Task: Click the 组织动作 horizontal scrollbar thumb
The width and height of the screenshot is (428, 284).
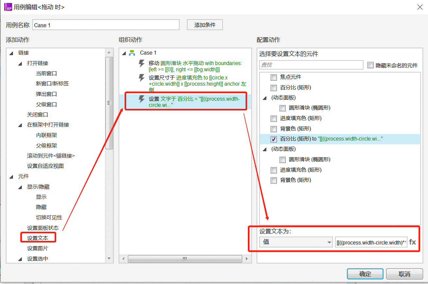Action: tap(184, 259)
